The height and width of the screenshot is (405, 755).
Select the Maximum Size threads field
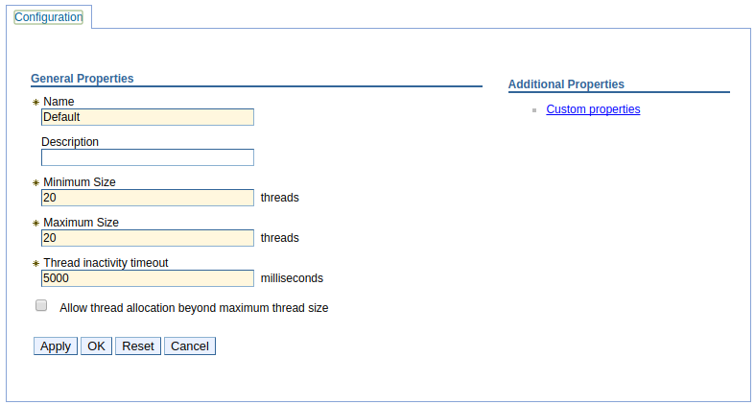pos(148,238)
